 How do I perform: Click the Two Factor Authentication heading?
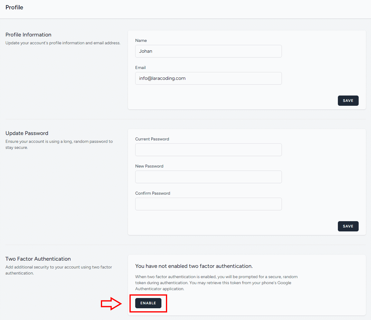(x=38, y=259)
